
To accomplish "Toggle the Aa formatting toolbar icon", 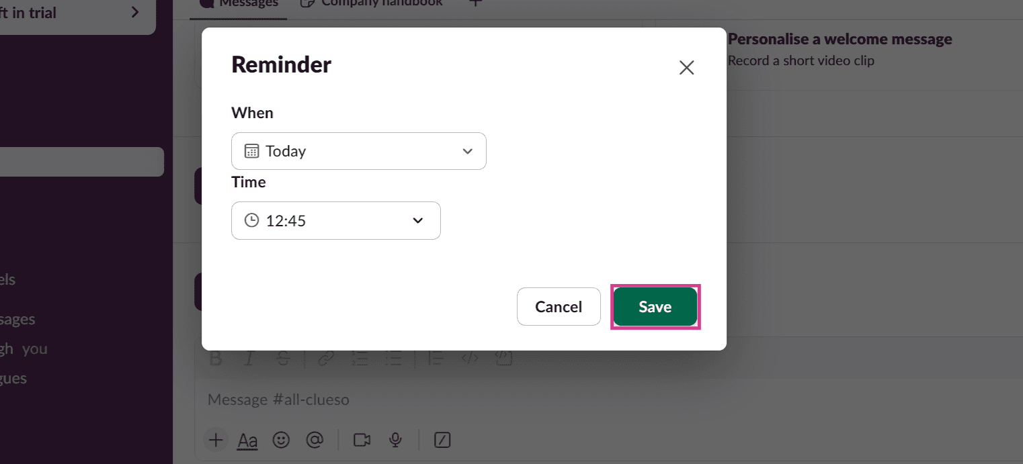I will 248,440.
